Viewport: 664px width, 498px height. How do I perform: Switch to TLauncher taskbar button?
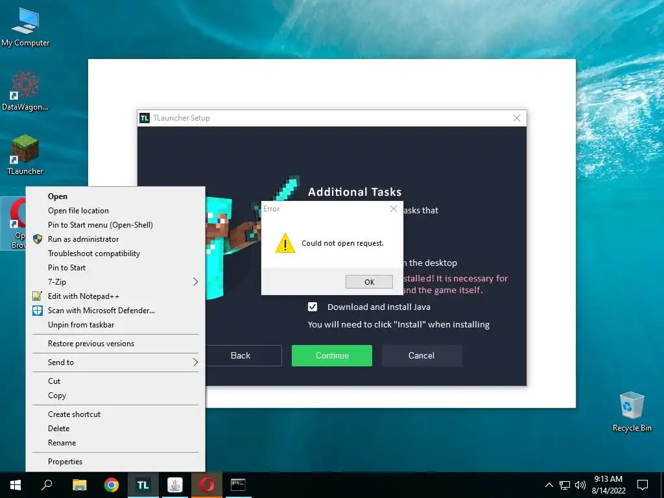143,485
